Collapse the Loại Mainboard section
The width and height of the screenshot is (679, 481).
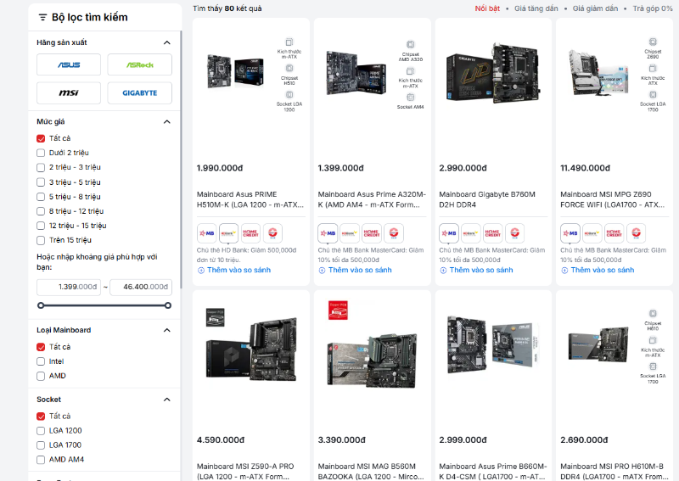(x=166, y=330)
